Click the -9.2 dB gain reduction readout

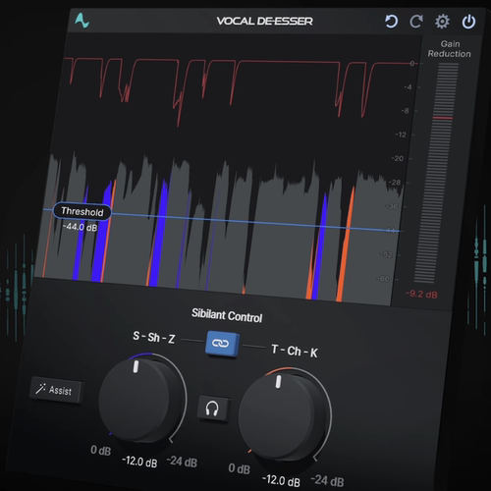pyautogui.click(x=421, y=294)
